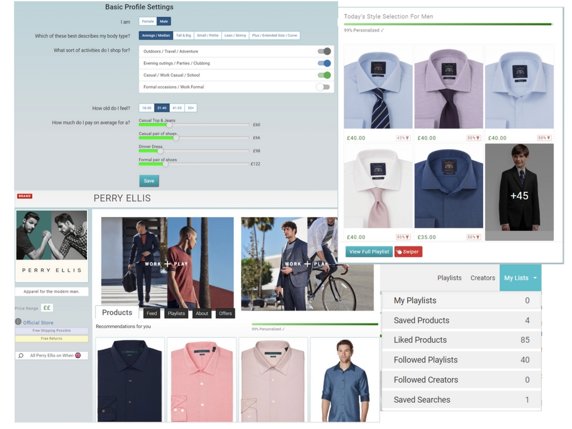Image resolution: width=572 pixels, height=429 pixels.
Task: Select the 31-40 age range
Action: point(162,108)
